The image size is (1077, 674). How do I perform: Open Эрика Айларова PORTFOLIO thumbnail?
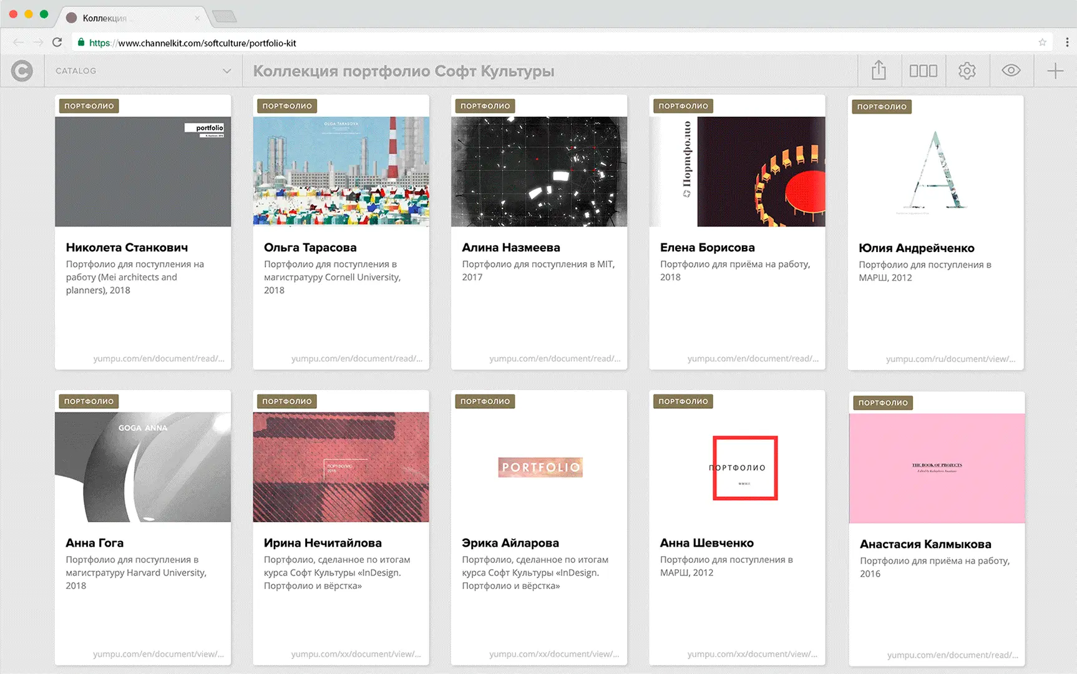539,467
